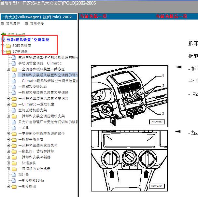Collapse the 87空调器 folder node
Image resolution: width=198 pixels, height=197 pixels.
2,51
